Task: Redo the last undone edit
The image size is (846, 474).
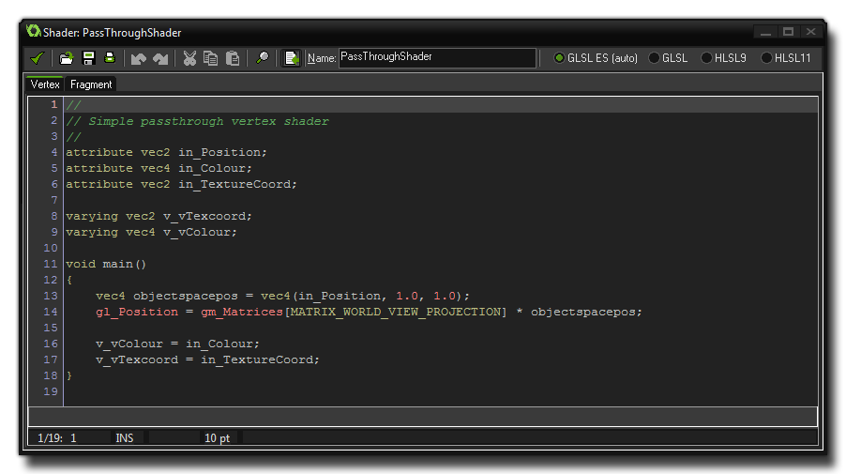Action: [x=160, y=58]
